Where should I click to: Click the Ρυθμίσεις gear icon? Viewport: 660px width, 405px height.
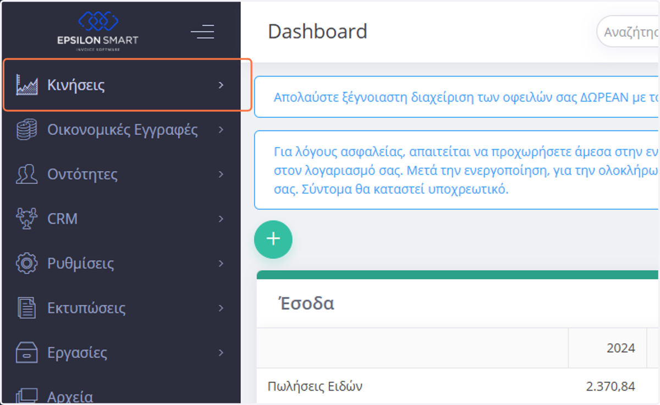26,264
